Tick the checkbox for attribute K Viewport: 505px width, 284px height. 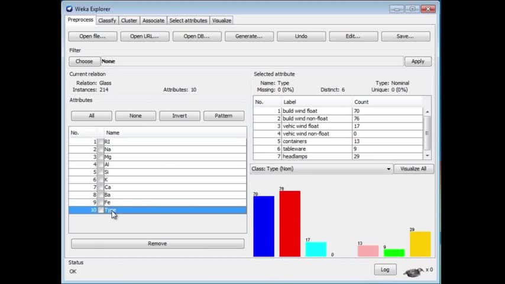click(101, 179)
